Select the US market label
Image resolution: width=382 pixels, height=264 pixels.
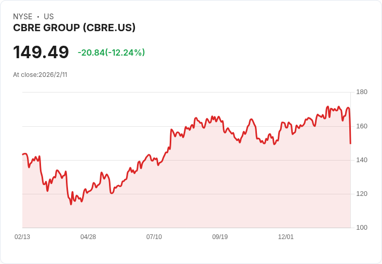point(49,17)
